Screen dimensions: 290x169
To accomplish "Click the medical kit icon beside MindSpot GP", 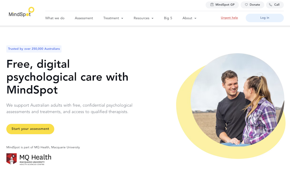I will 212,5.
